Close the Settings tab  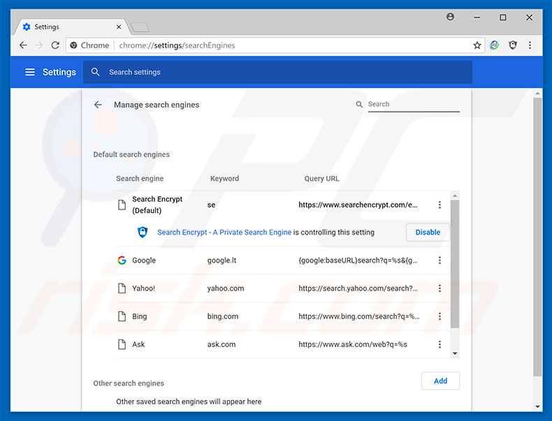coord(119,27)
